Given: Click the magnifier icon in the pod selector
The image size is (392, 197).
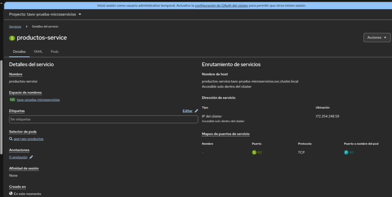Looking at the screenshot, I should (x=11, y=139).
